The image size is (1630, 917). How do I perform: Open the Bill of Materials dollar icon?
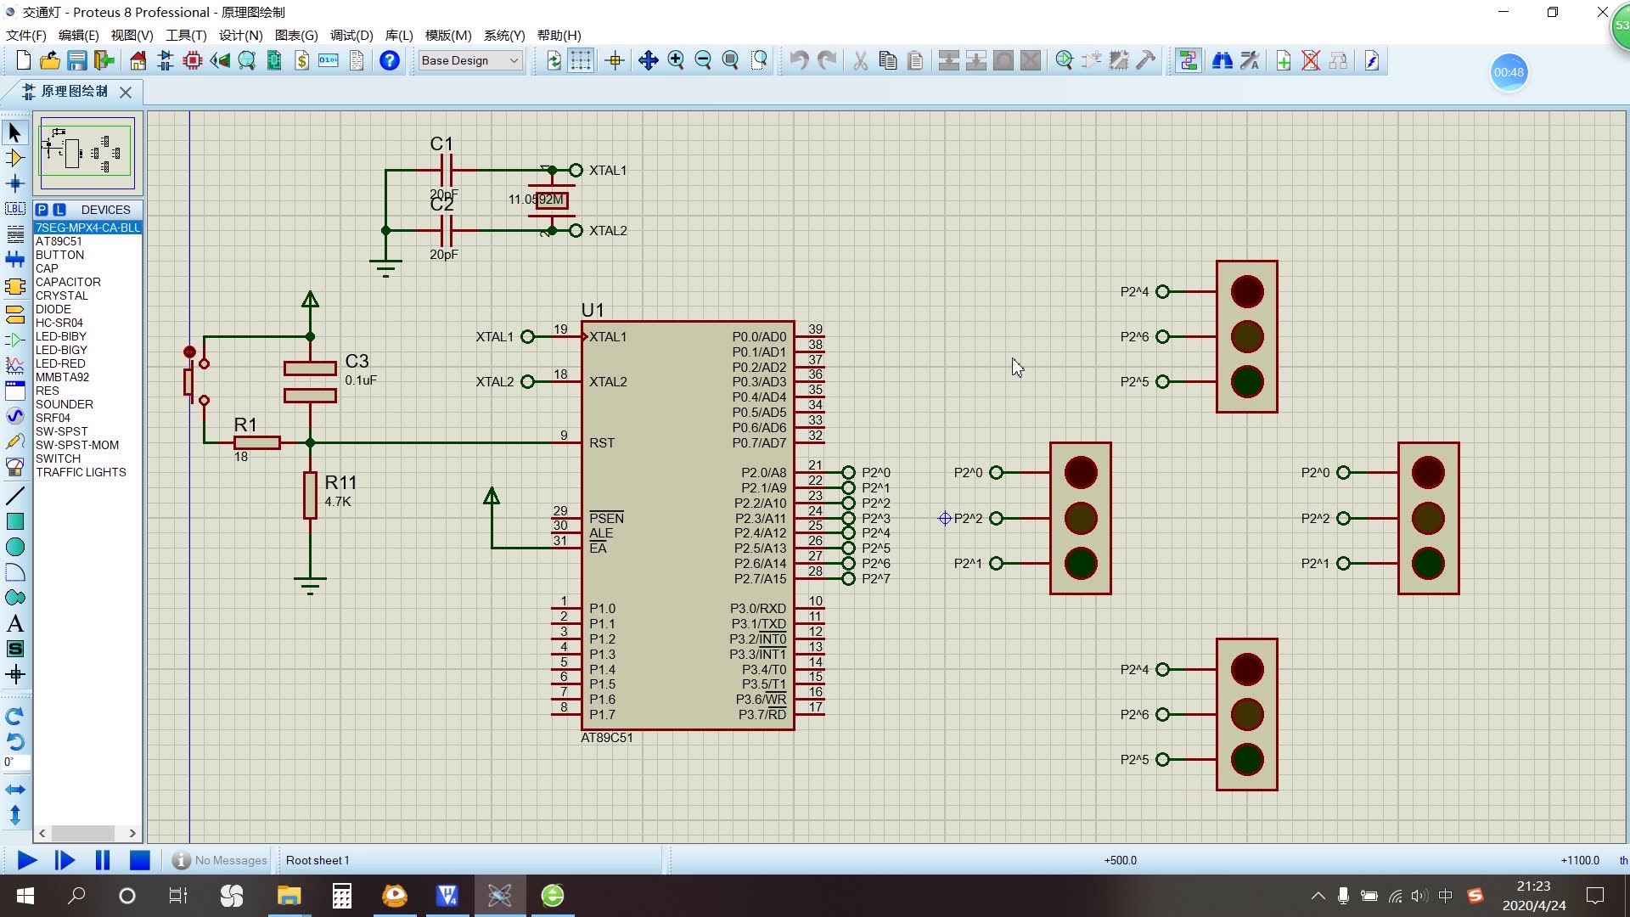(301, 60)
